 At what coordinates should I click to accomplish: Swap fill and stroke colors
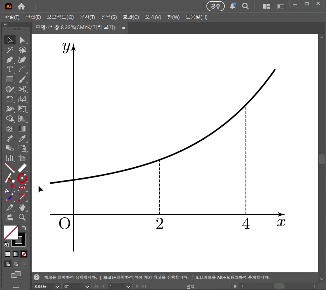tap(24, 228)
